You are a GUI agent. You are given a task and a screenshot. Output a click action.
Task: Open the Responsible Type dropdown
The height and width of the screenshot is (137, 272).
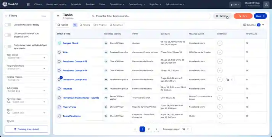click(27, 69)
